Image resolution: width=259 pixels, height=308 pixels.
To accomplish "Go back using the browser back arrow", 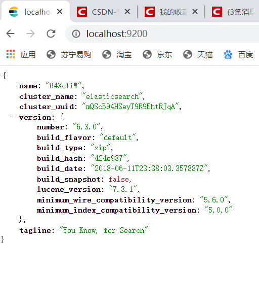I will 11,33.
